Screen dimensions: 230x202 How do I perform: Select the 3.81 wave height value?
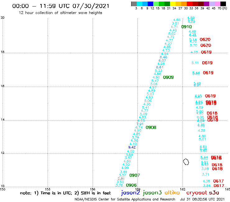coord(175,24)
